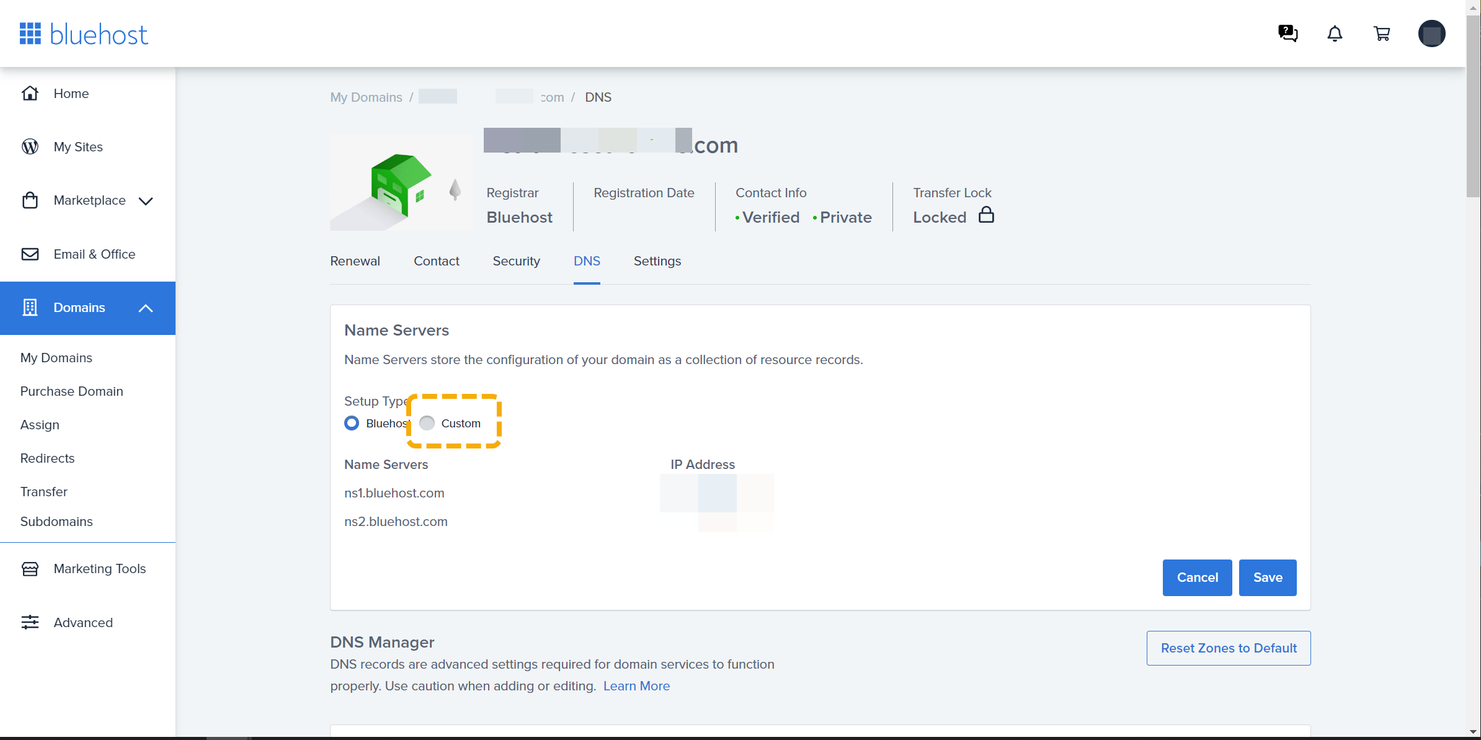Click the WordPress My Sites icon
This screenshot has width=1481, height=740.
(30, 147)
